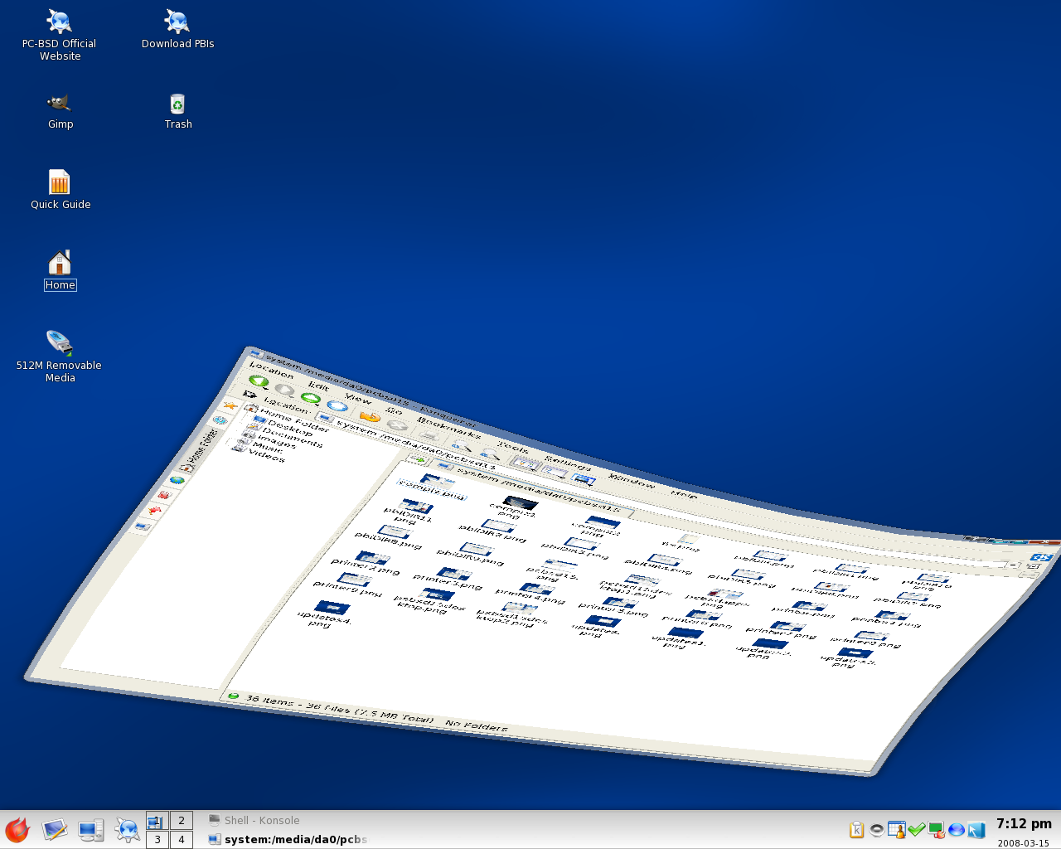Select Desktop in the sidebar tree
This screenshot has width=1061, height=849.
coord(284,427)
